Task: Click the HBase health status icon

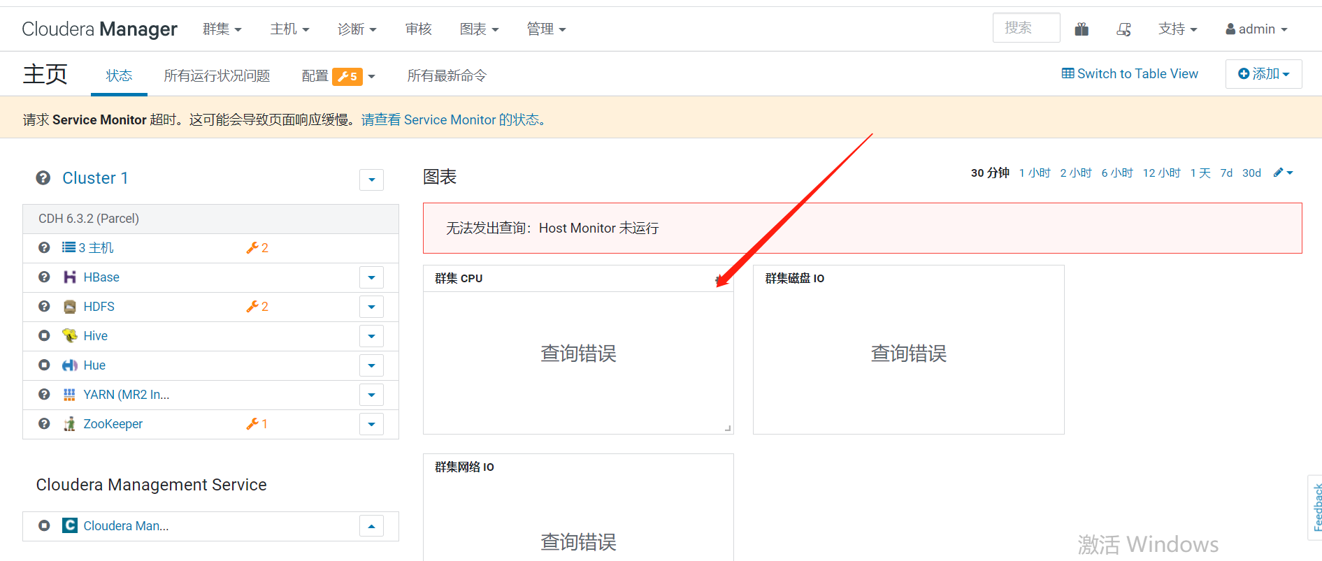Action: (44, 277)
